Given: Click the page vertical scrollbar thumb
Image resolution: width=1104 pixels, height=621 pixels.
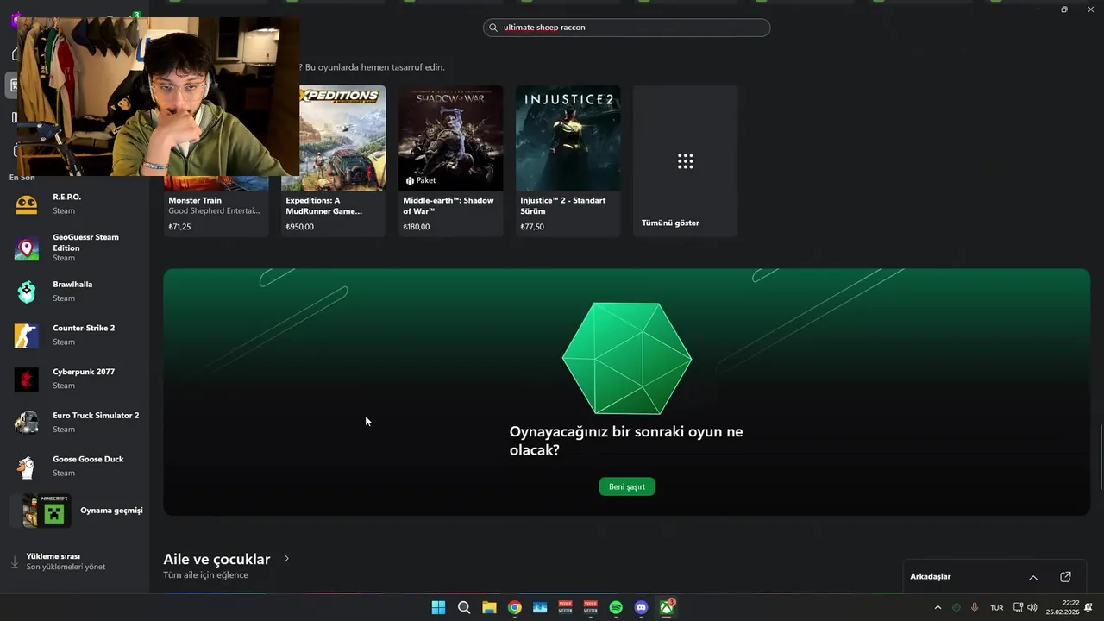Looking at the screenshot, I should (x=1101, y=457).
